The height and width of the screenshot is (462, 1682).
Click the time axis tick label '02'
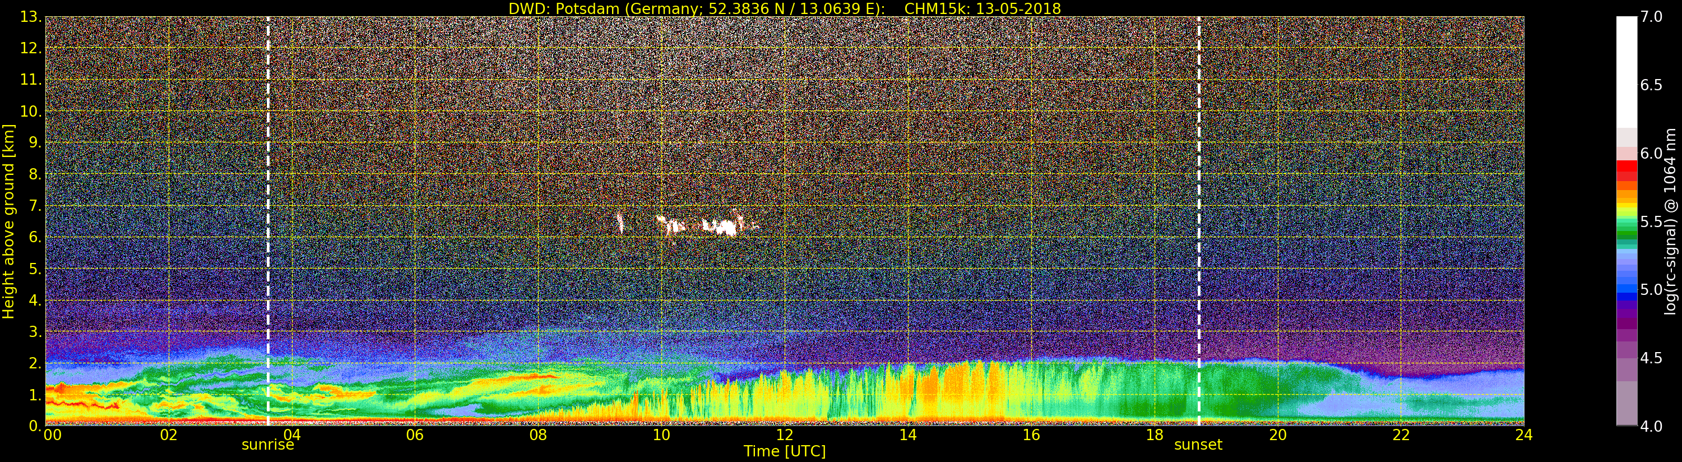point(169,435)
